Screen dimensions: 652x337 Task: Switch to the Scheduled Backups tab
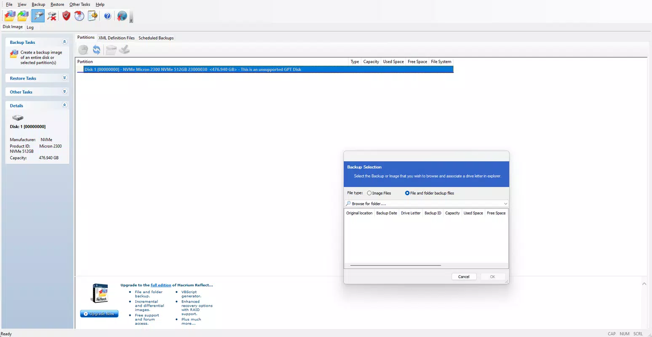pyautogui.click(x=156, y=38)
